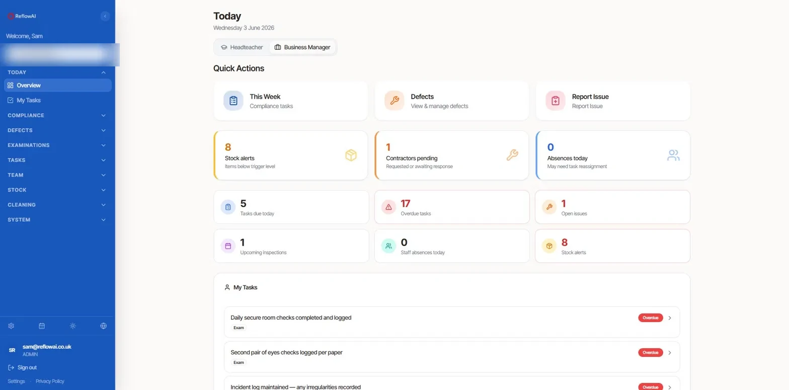Open the 0 Absences today card
Screen dimensions: 789x390
click(613, 155)
